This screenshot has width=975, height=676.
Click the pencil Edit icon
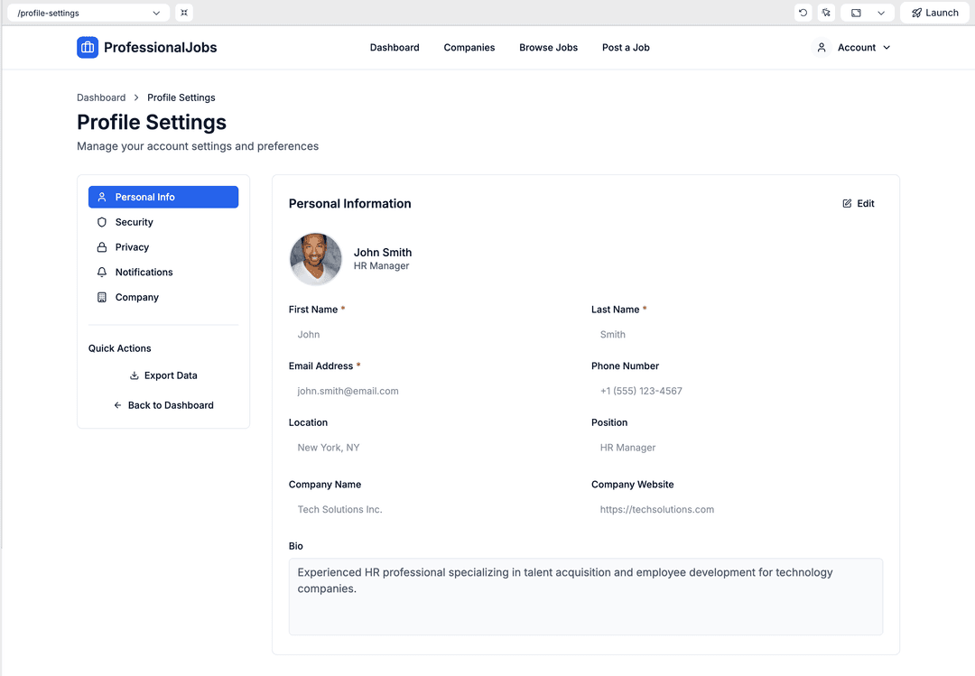[847, 204]
